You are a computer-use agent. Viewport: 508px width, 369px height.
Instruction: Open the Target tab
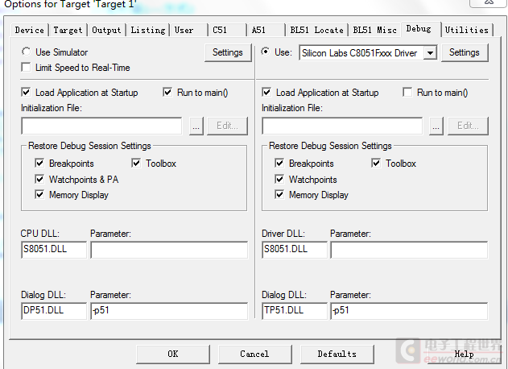pyautogui.click(x=68, y=30)
